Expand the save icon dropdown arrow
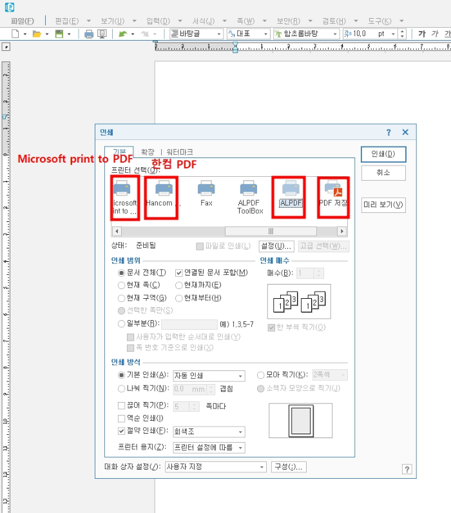 (69, 34)
